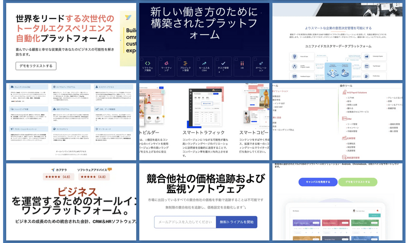Check the box on マーケティング card
Image resolution: width=409 pixels, height=243 pixels.
161,60
